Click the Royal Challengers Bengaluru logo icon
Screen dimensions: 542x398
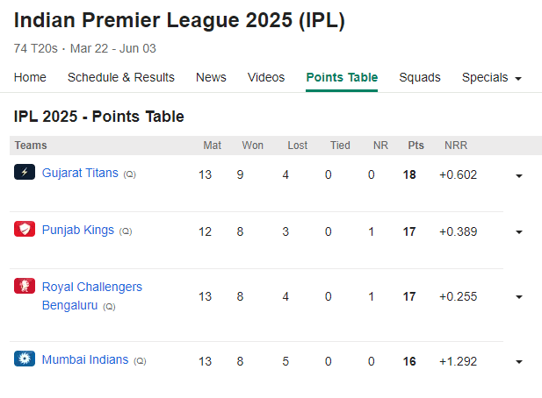pos(25,286)
